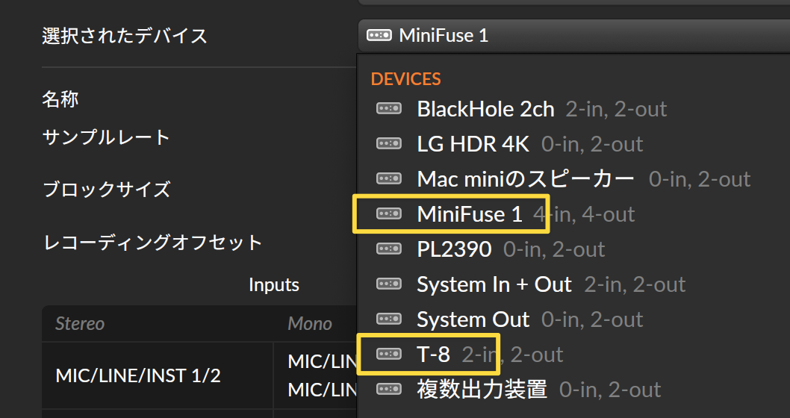Click the device icon beside System Out
The height and width of the screenshot is (418, 790).
tap(389, 319)
